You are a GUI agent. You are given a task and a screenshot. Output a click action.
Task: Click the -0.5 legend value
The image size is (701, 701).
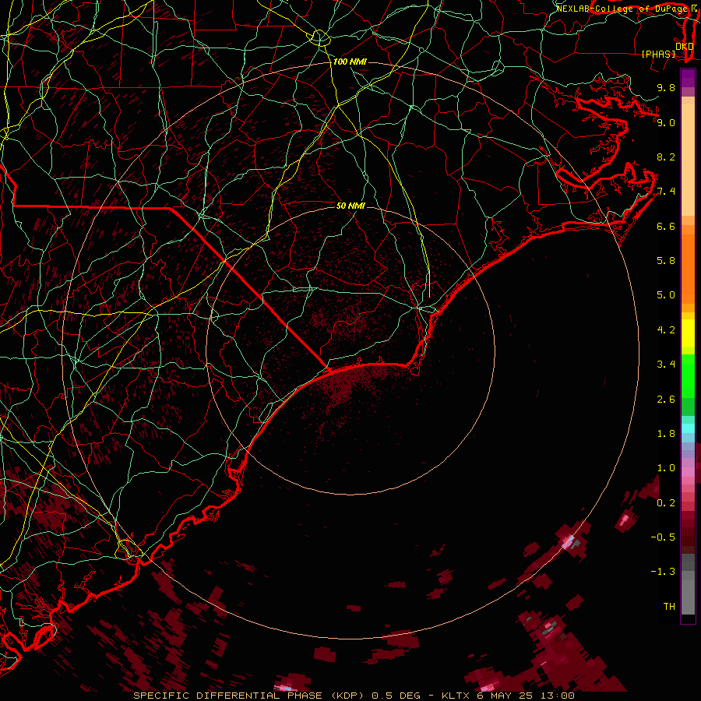(663, 537)
